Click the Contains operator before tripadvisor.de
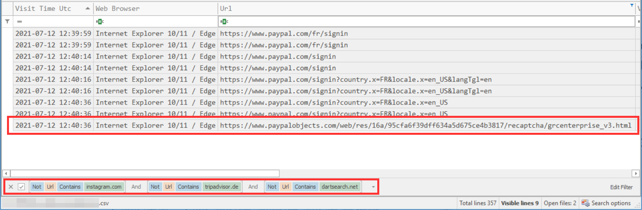 point(188,187)
